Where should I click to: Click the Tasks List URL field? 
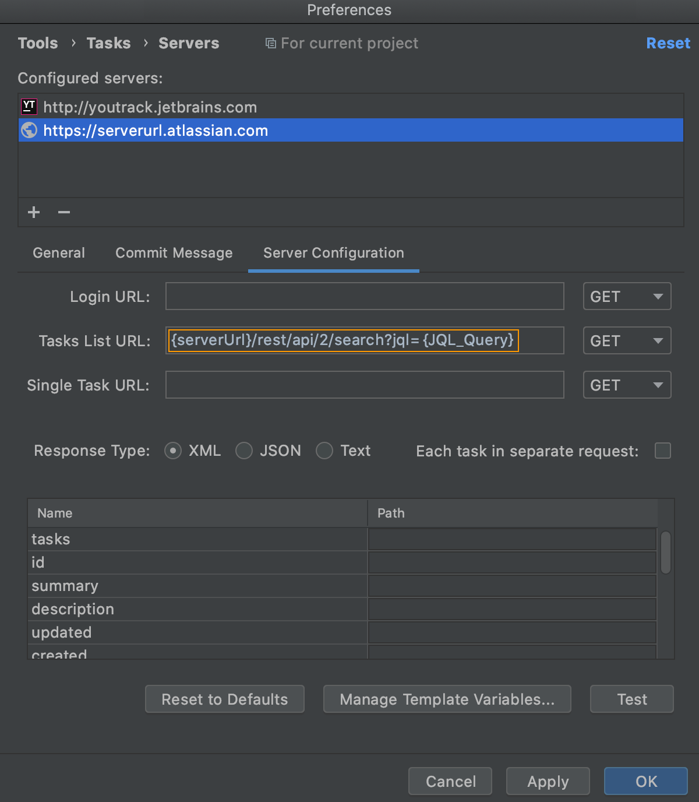[365, 340]
